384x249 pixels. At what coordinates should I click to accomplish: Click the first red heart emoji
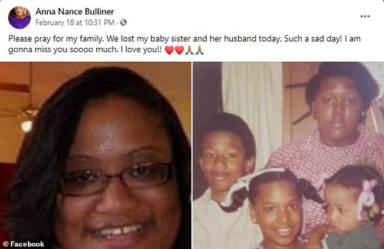[169, 50]
